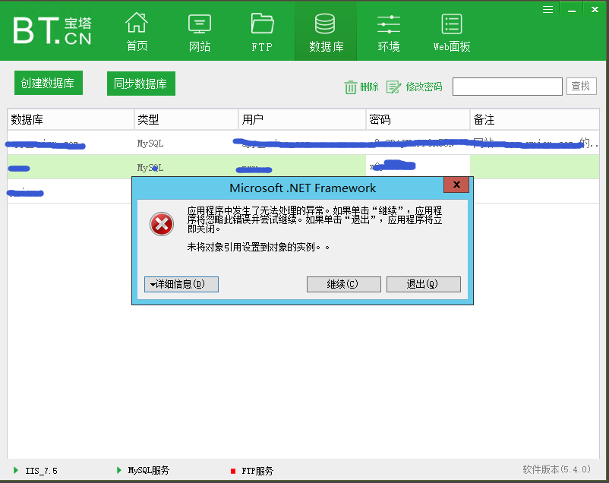Image resolution: width=609 pixels, height=483 pixels.
Task: Click the 数据库 column header
Action: point(71,119)
